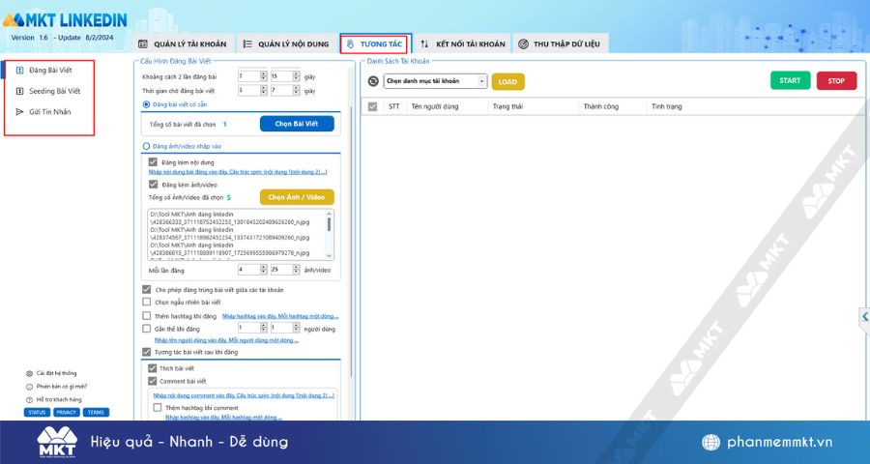Click the Phiên bản có gì mới info icon
The image size is (870, 464).
(x=29, y=387)
